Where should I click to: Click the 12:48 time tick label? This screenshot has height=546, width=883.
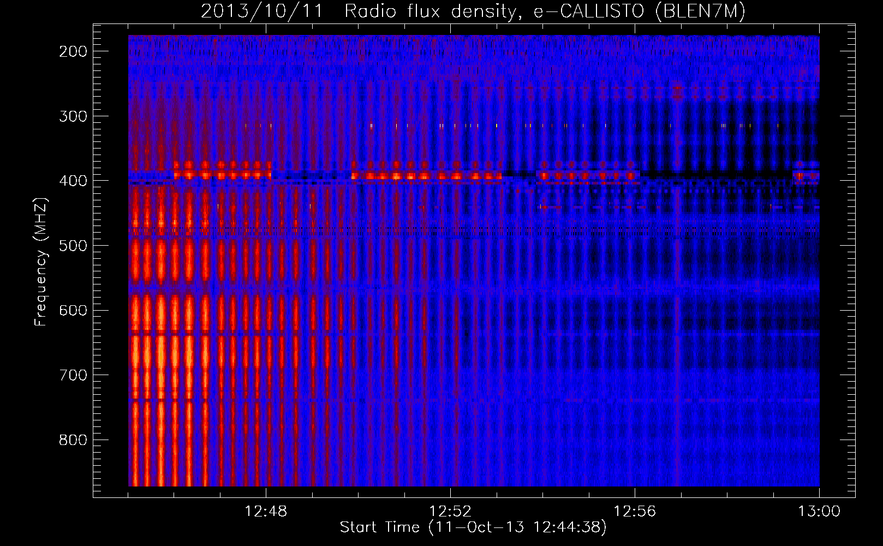266,512
